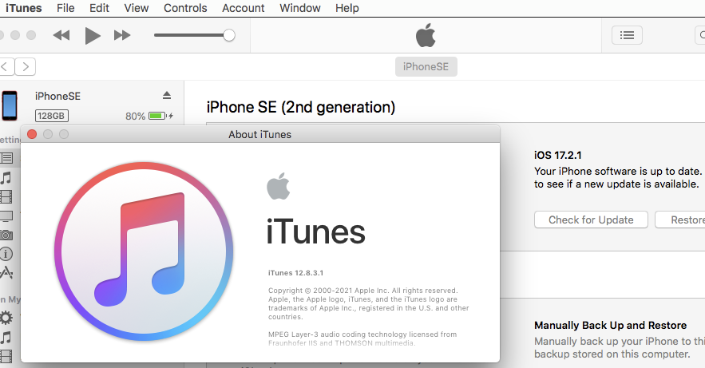705x368 pixels.
Task: Click the battery charging indicator icon
Action: point(161,116)
